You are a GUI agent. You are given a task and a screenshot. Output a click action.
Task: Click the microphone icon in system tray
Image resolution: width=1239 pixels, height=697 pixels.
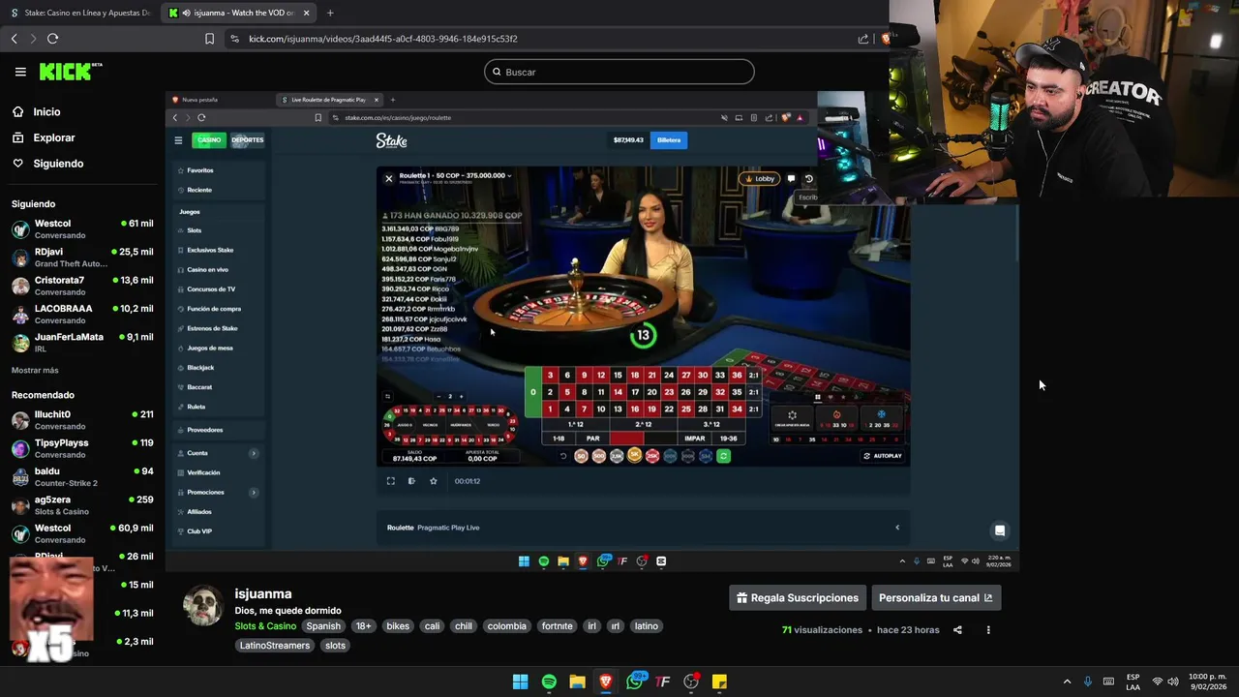click(x=1088, y=682)
